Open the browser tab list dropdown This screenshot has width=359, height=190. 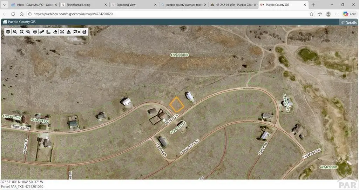point(5,5)
